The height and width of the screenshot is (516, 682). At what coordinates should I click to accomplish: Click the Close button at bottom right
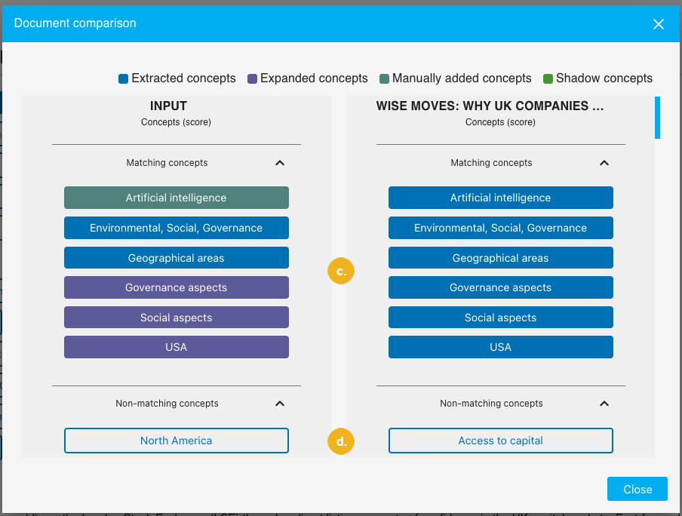(637, 489)
